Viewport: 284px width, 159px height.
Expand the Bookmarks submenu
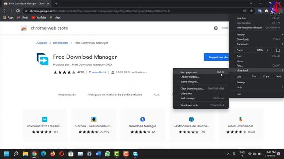pyautogui.click(x=256, y=44)
